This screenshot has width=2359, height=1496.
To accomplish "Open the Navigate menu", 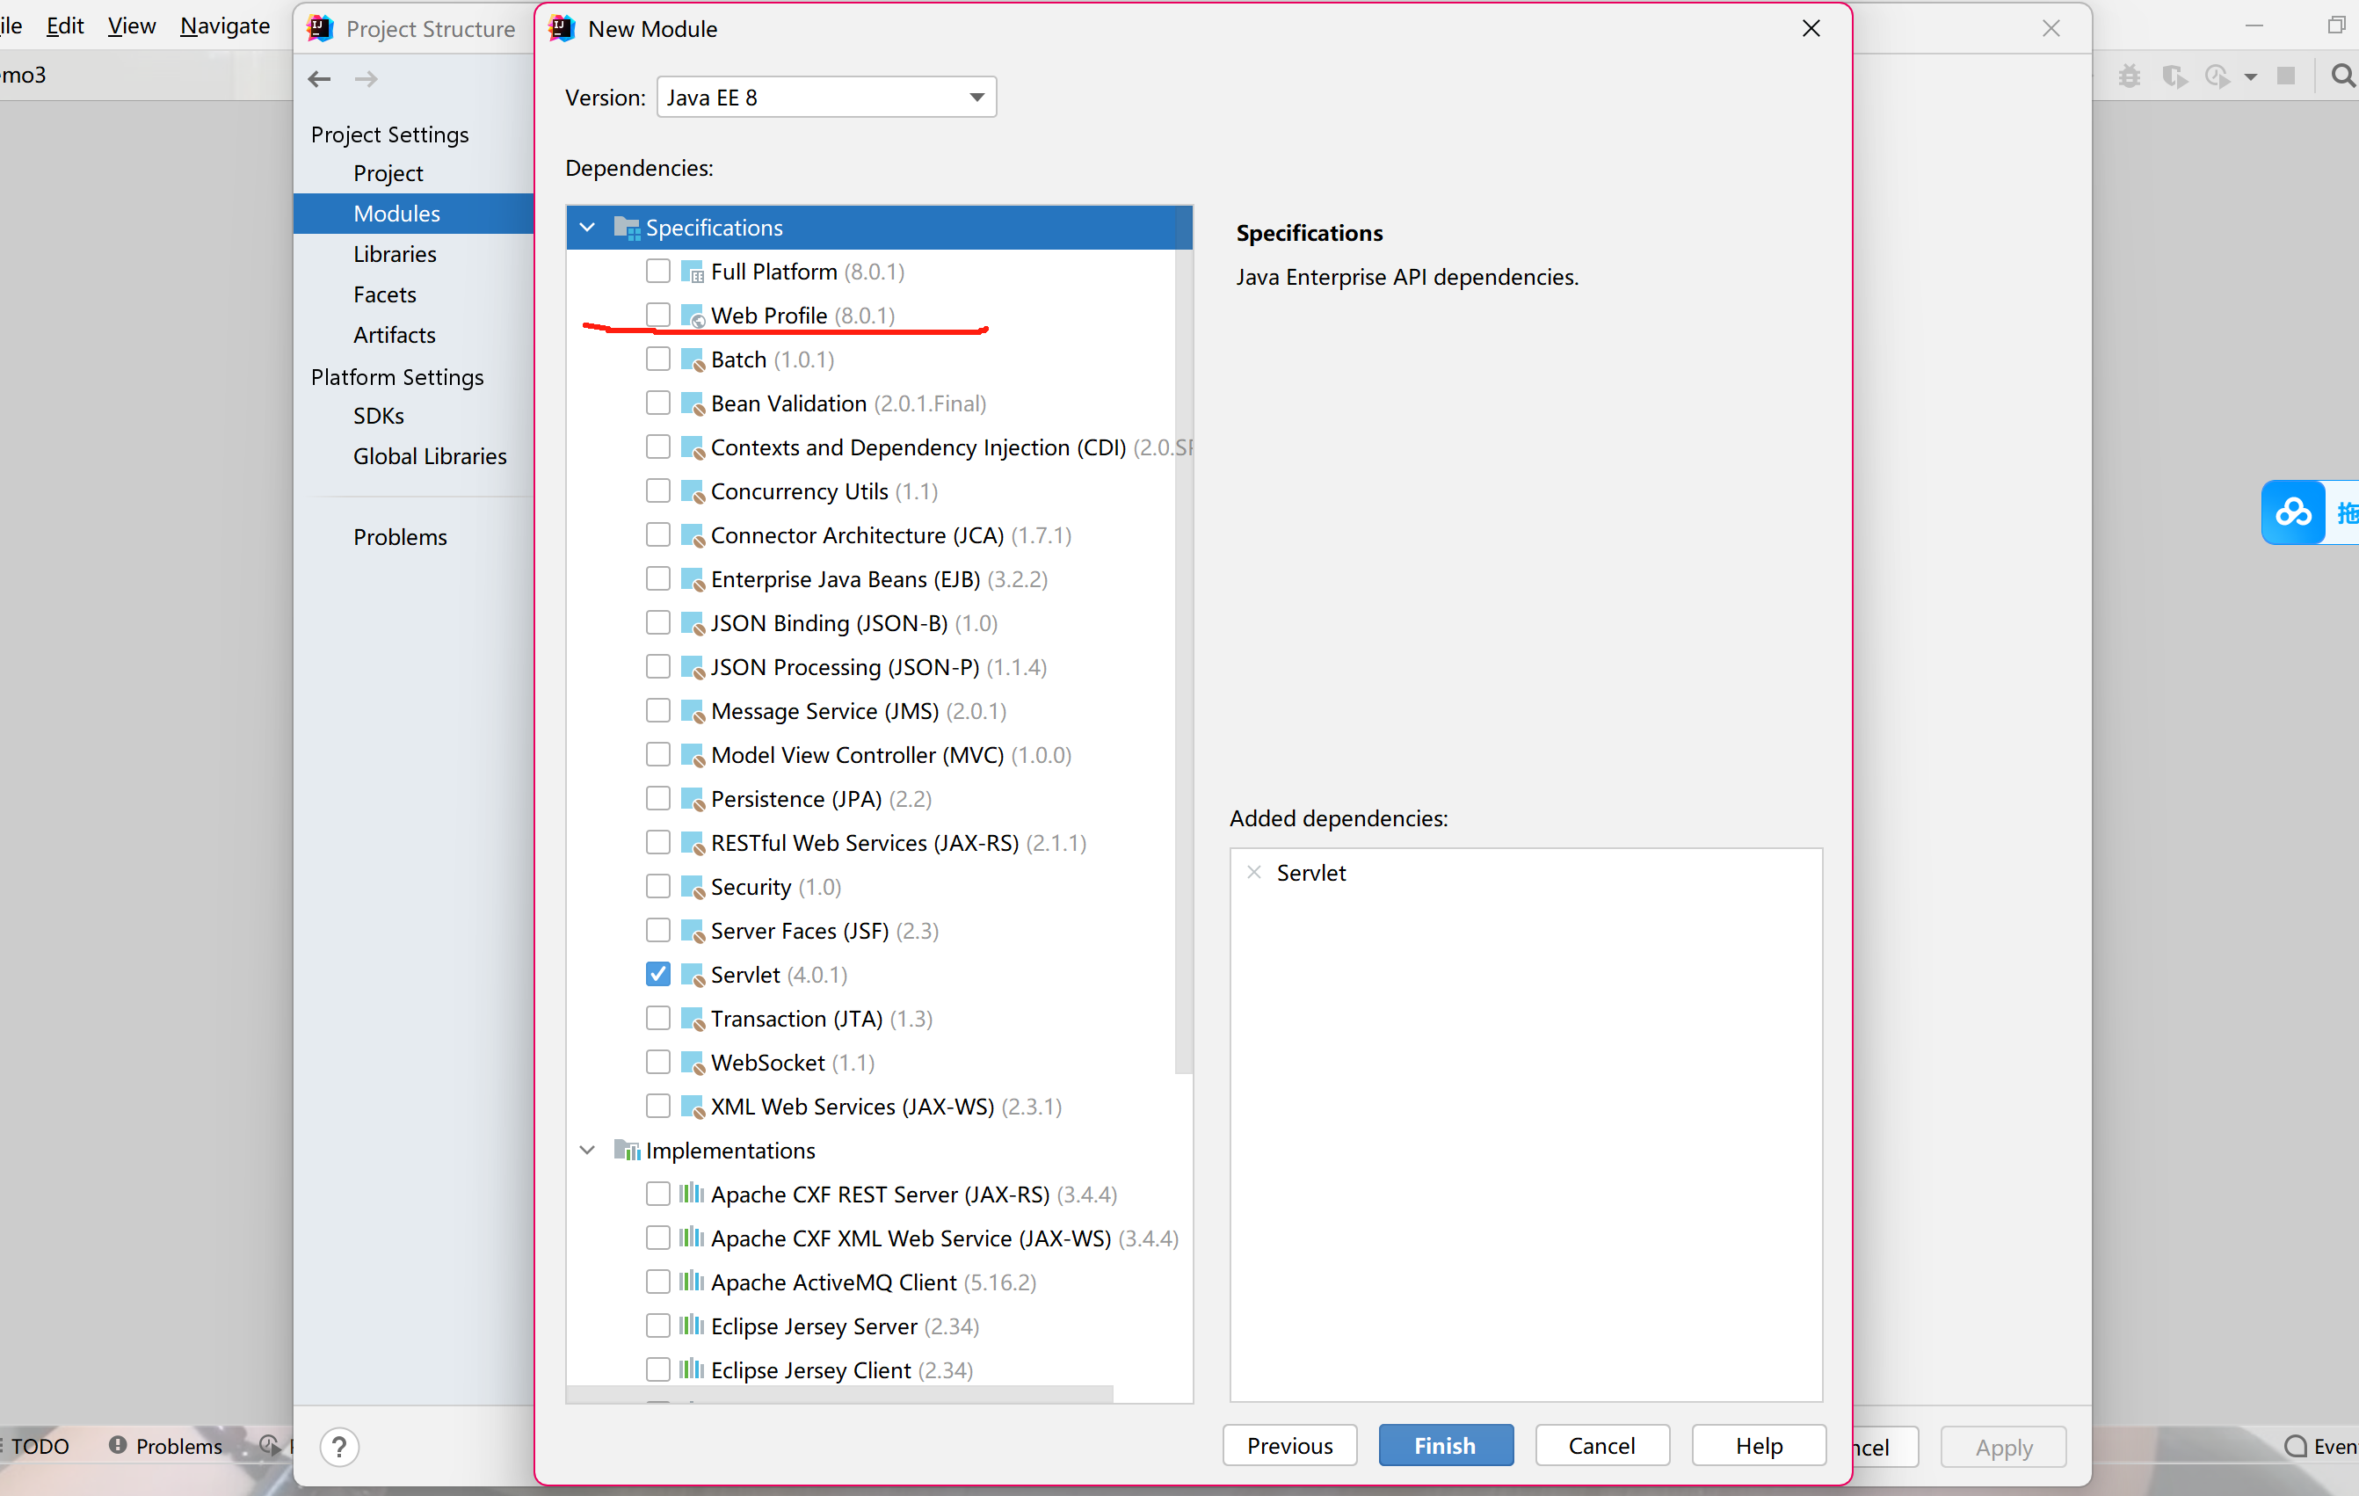I will pos(224,26).
